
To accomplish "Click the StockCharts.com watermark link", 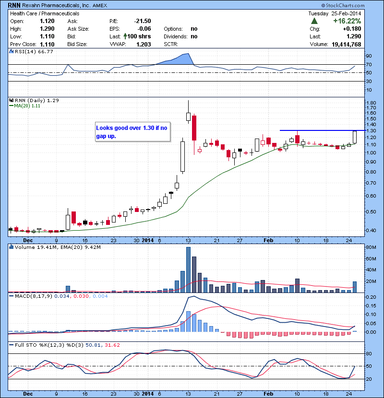I will [x=343, y=5].
